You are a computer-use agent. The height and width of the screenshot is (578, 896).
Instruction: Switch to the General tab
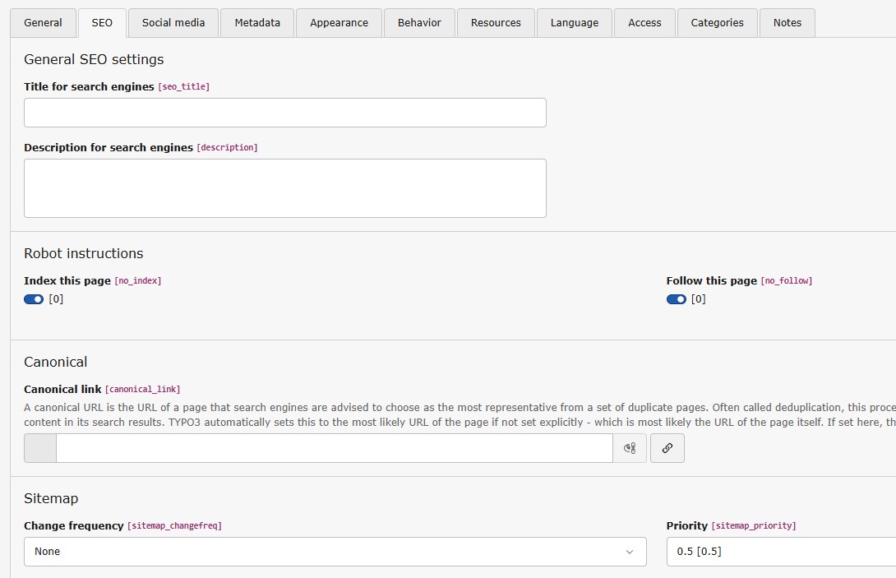pos(43,23)
